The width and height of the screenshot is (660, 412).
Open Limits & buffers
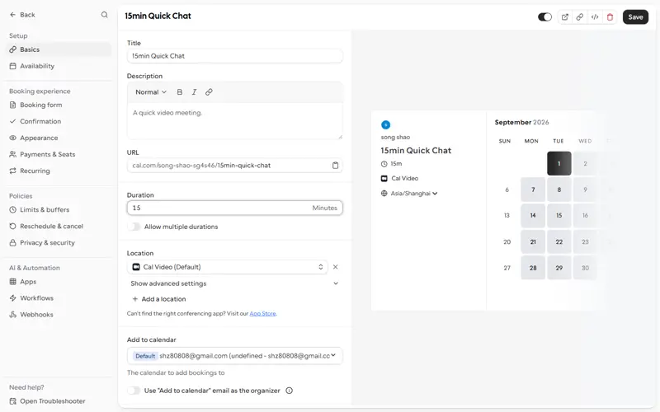59,210
